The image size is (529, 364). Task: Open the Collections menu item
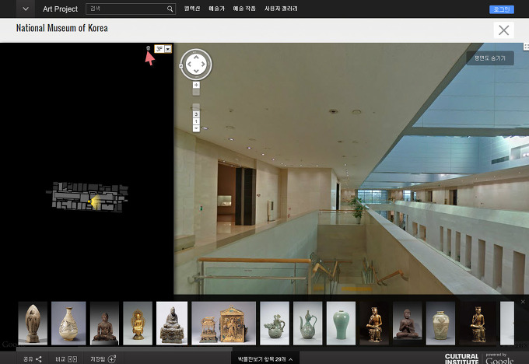click(192, 9)
